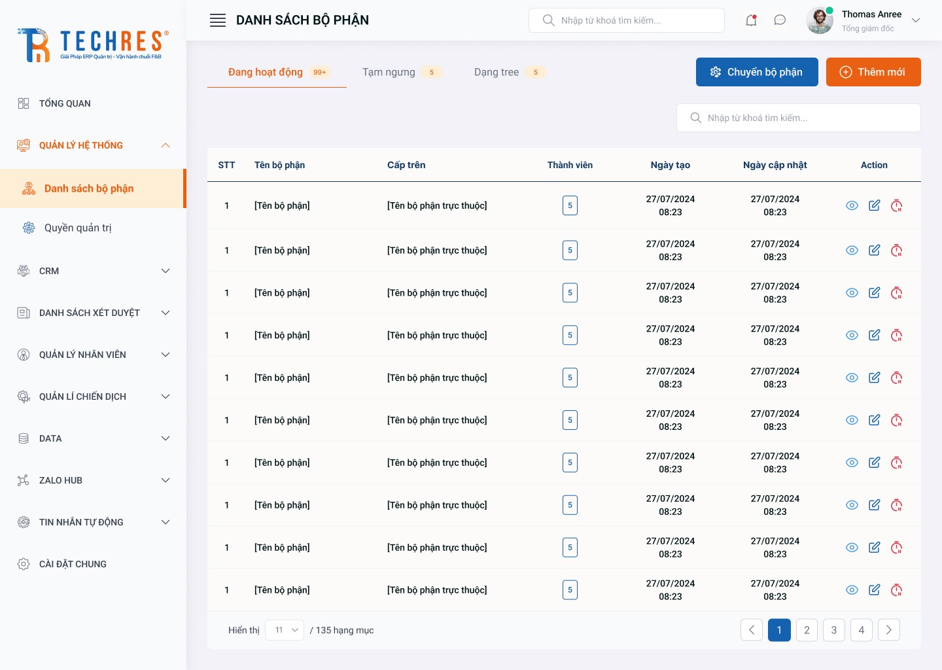Open Quyền quản trị menu item

pos(77,228)
